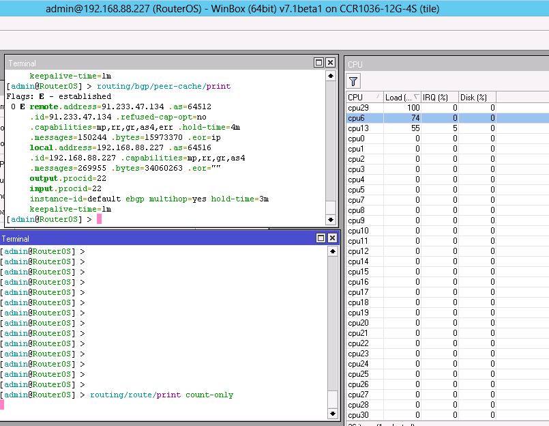Maximize the lower Terminal window
The image size is (549, 426).
pos(321,238)
